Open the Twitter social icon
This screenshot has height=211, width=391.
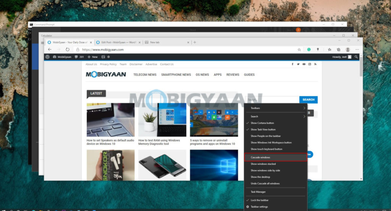click(x=298, y=64)
